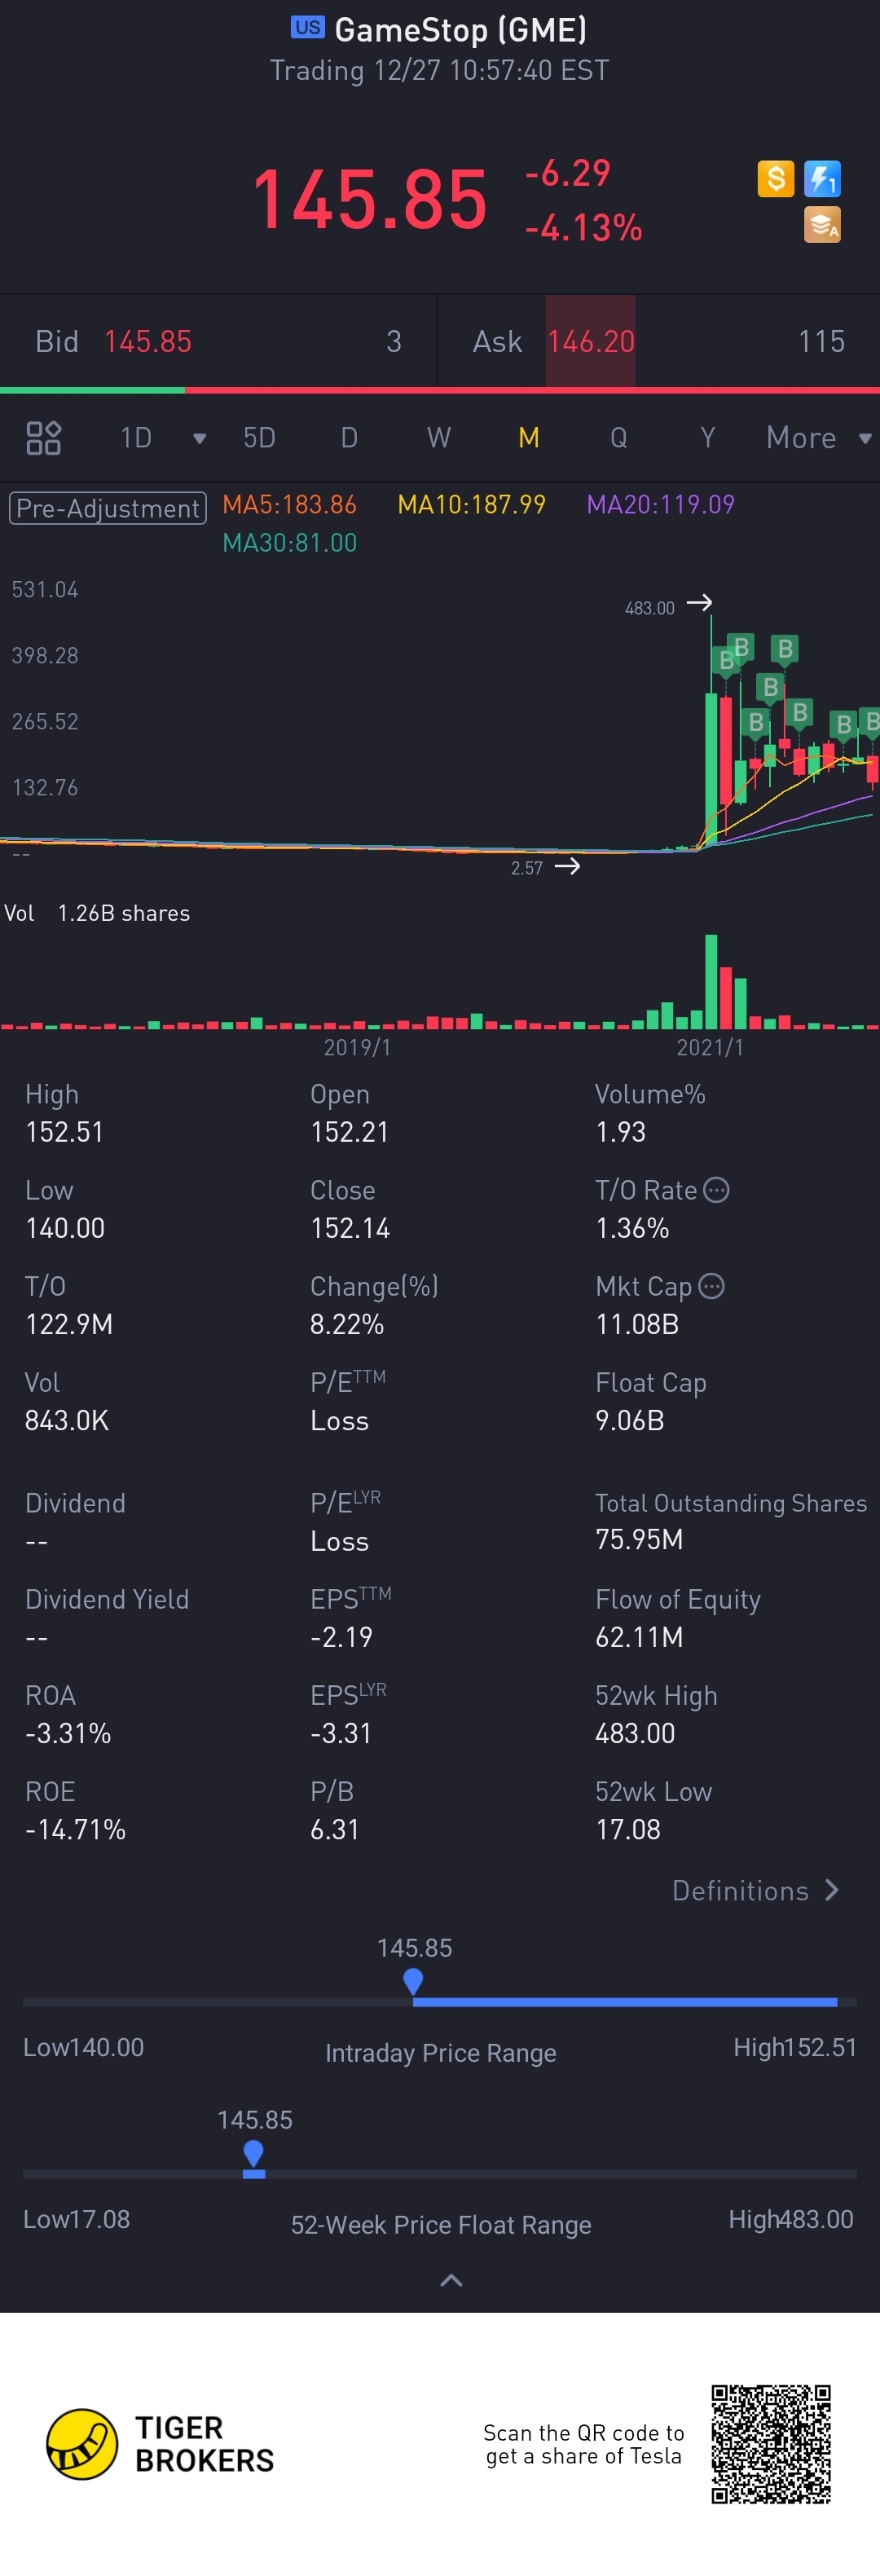This screenshot has height=2576, width=880.
Task: Open the chart layout grid icon
Action: click(x=43, y=438)
